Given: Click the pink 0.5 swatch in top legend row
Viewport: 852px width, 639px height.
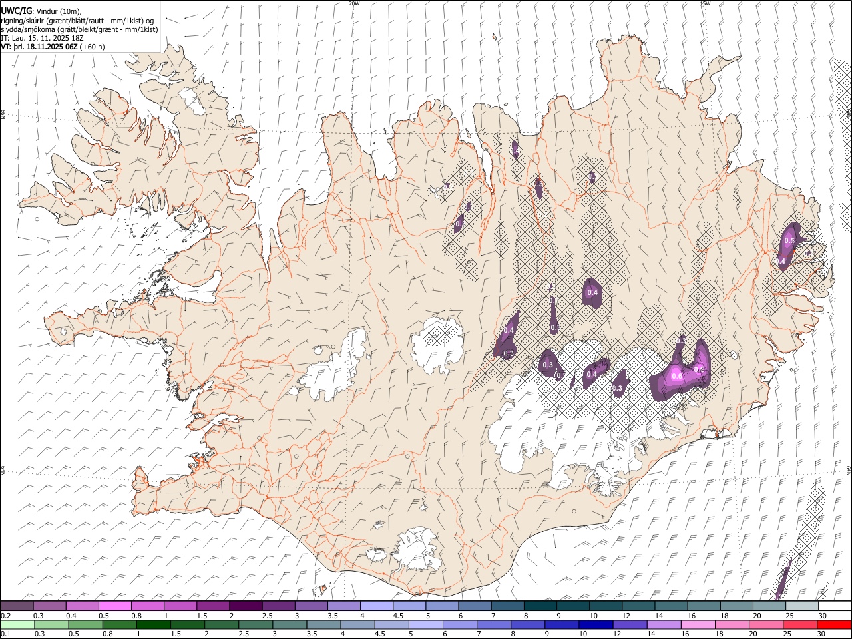Looking at the screenshot, I should [x=115, y=606].
